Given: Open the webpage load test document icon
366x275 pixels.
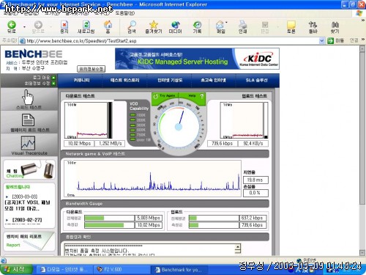Looking at the screenshot, I should tap(28, 120).
